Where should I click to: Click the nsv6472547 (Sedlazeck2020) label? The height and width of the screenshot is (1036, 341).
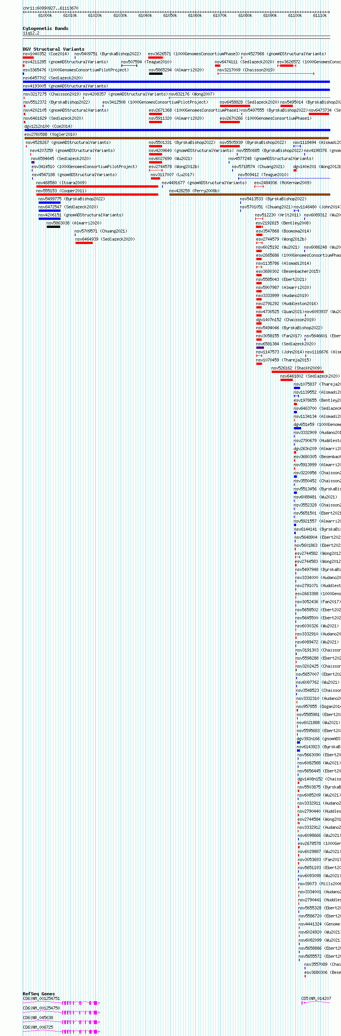(x=68, y=207)
